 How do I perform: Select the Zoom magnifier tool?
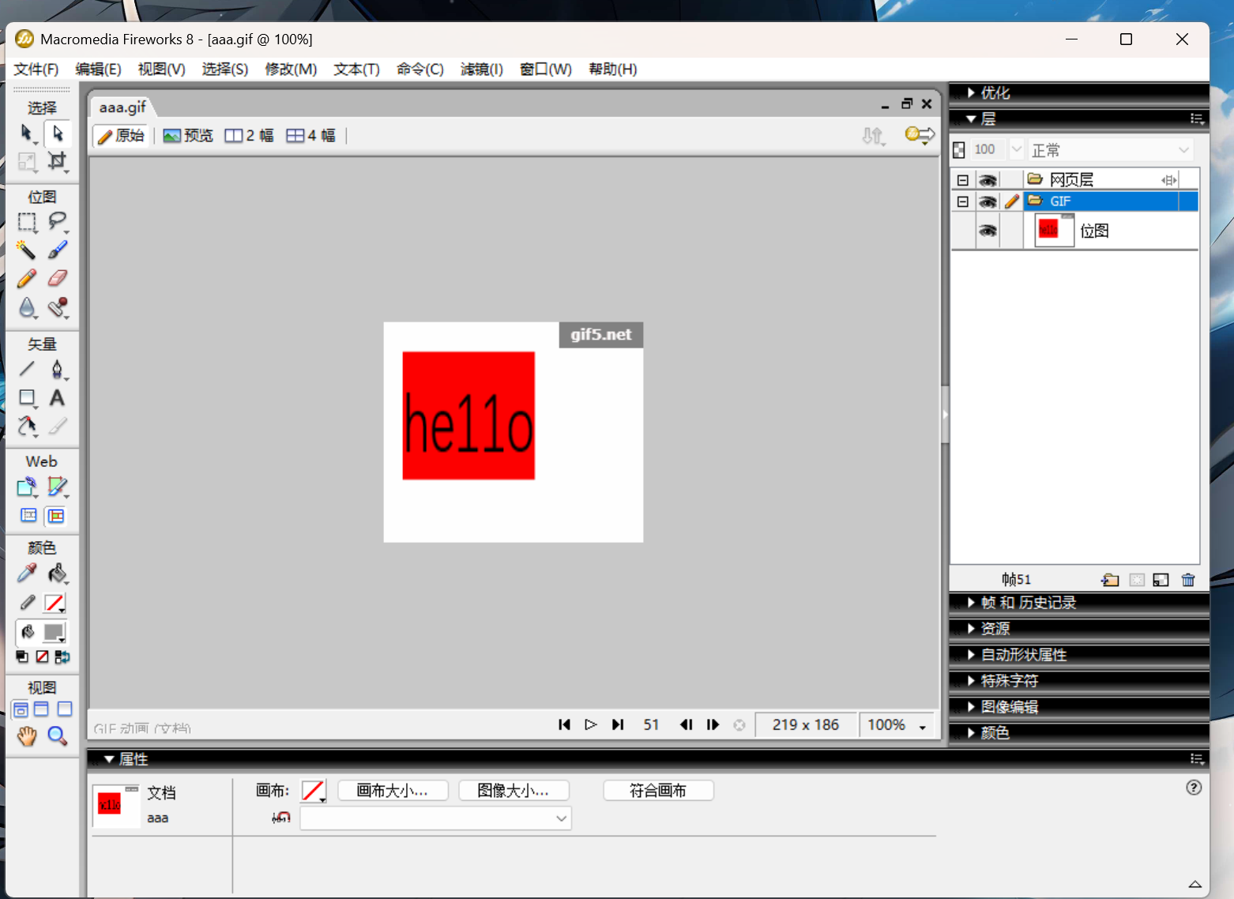(57, 736)
